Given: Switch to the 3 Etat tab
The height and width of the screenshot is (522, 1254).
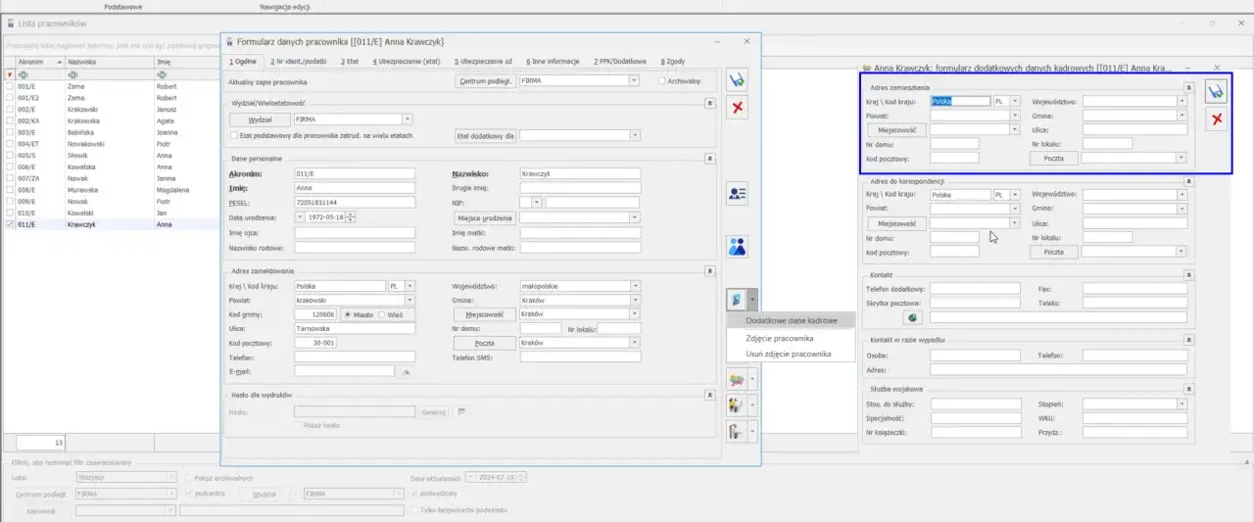Looking at the screenshot, I should [x=350, y=61].
